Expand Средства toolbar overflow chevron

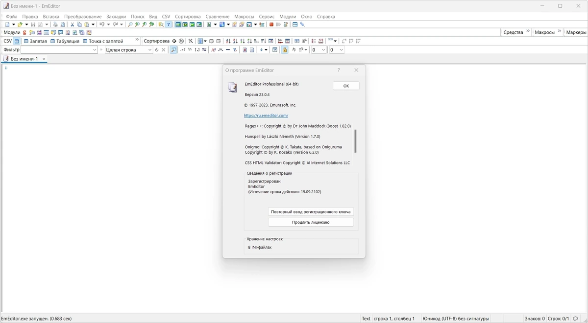coord(528,31)
